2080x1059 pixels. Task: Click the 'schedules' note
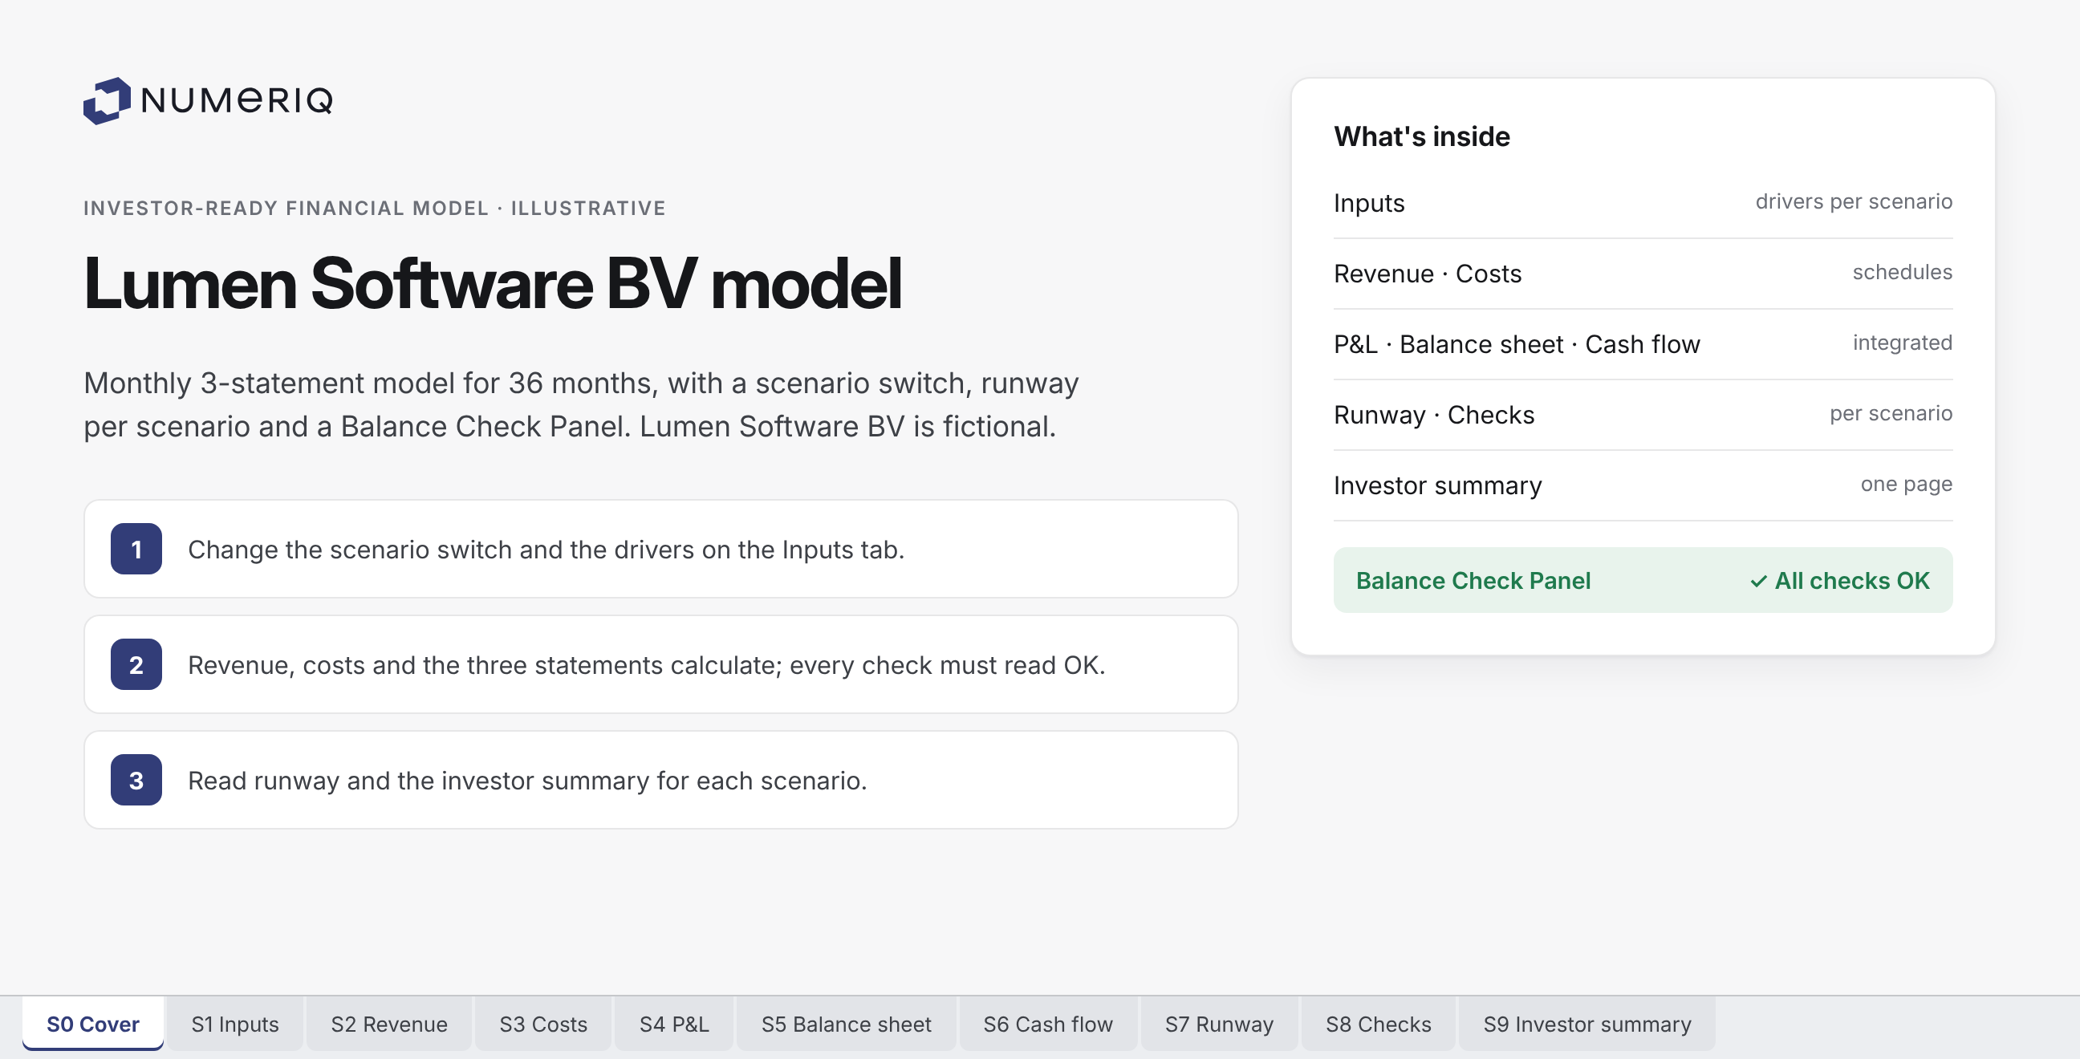coord(1903,272)
